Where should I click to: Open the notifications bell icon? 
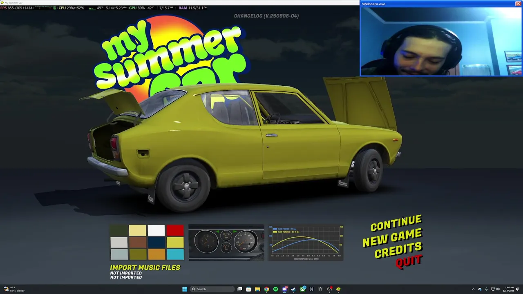coord(517,289)
